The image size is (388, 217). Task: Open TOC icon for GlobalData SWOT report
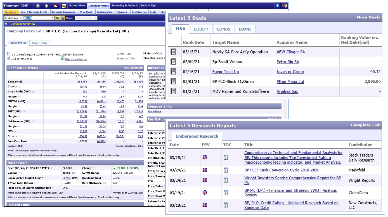pyautogui.click(x=226, y=192)
